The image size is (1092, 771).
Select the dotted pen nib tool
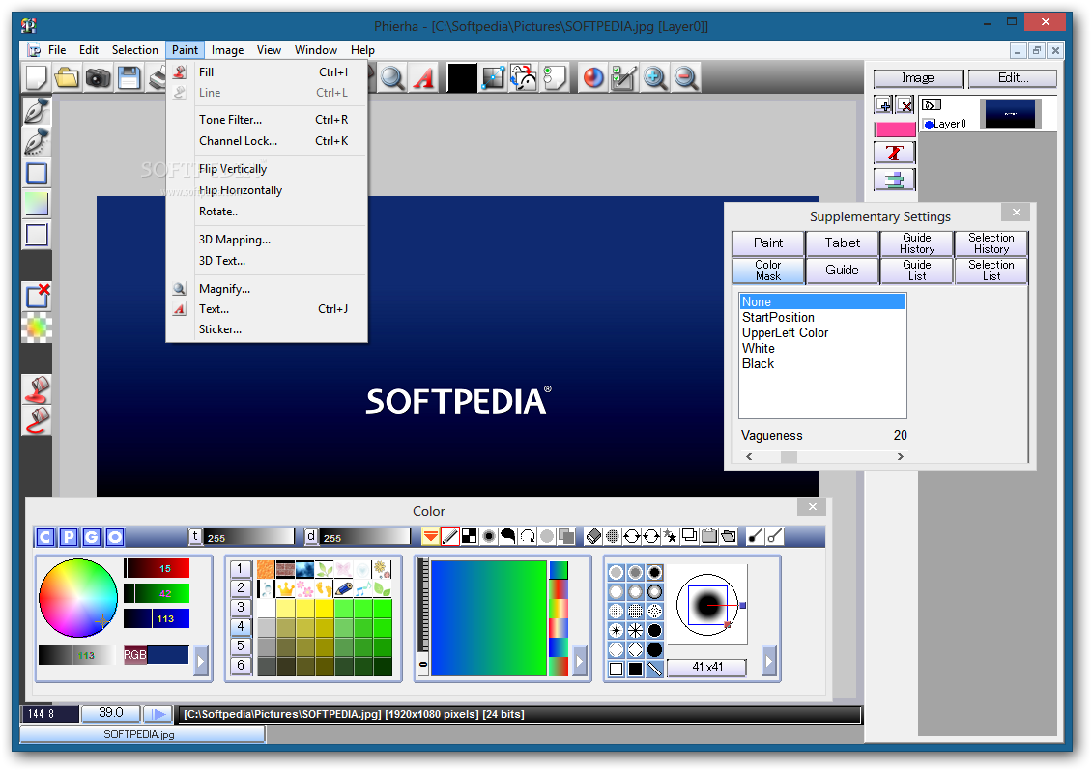click(36, 142)
